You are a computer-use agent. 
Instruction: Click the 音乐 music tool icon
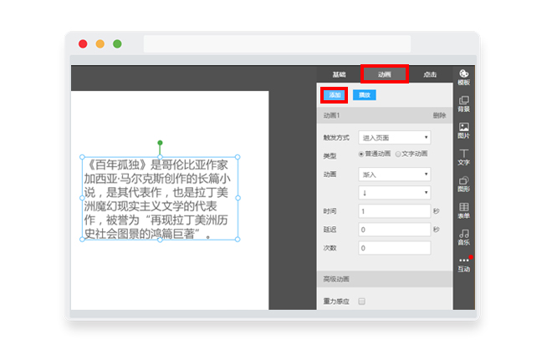tap(463, 237)
